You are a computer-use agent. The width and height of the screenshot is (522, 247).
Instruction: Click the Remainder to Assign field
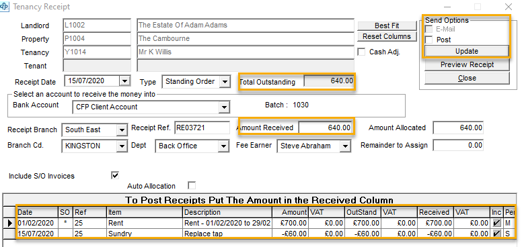(458, 145)
